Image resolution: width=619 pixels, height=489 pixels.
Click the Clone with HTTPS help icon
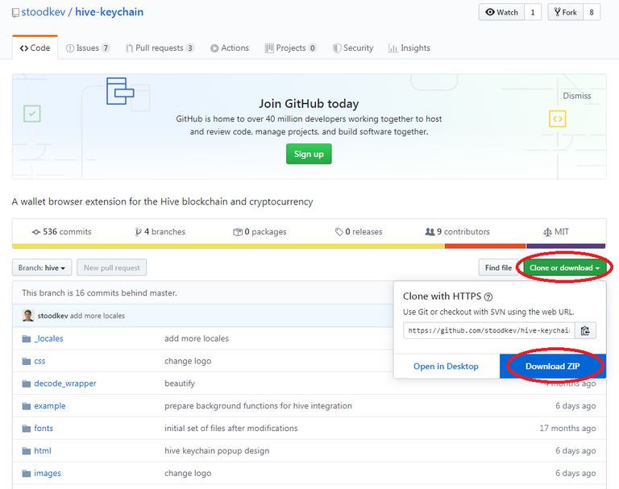[488, 296]
